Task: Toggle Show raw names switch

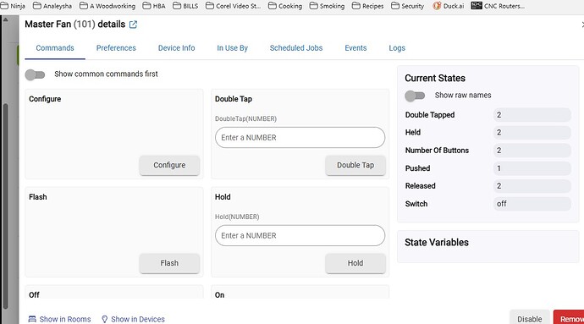Action: [415, 96]
